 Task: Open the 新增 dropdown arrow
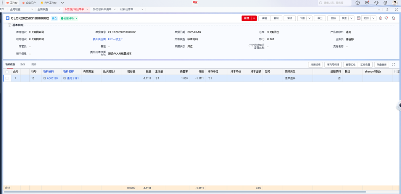coord(254,18)
